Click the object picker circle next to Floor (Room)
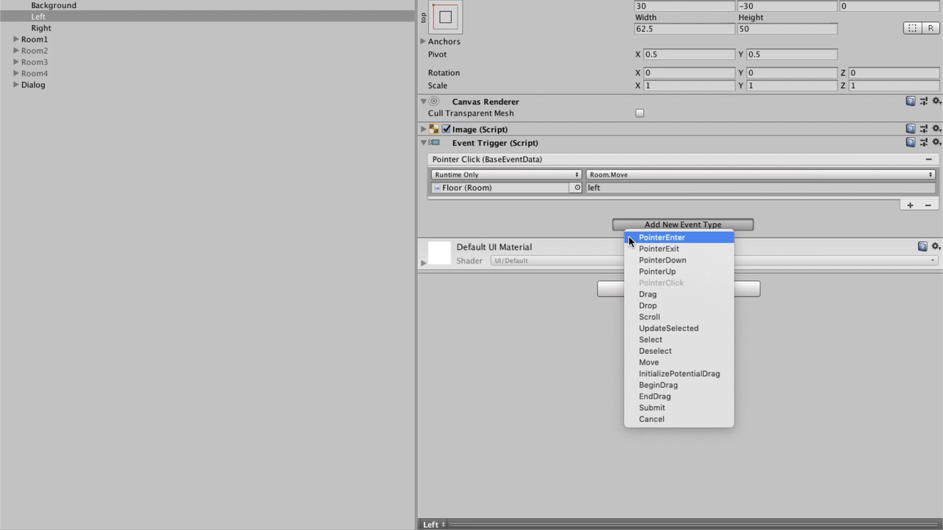 577,188
